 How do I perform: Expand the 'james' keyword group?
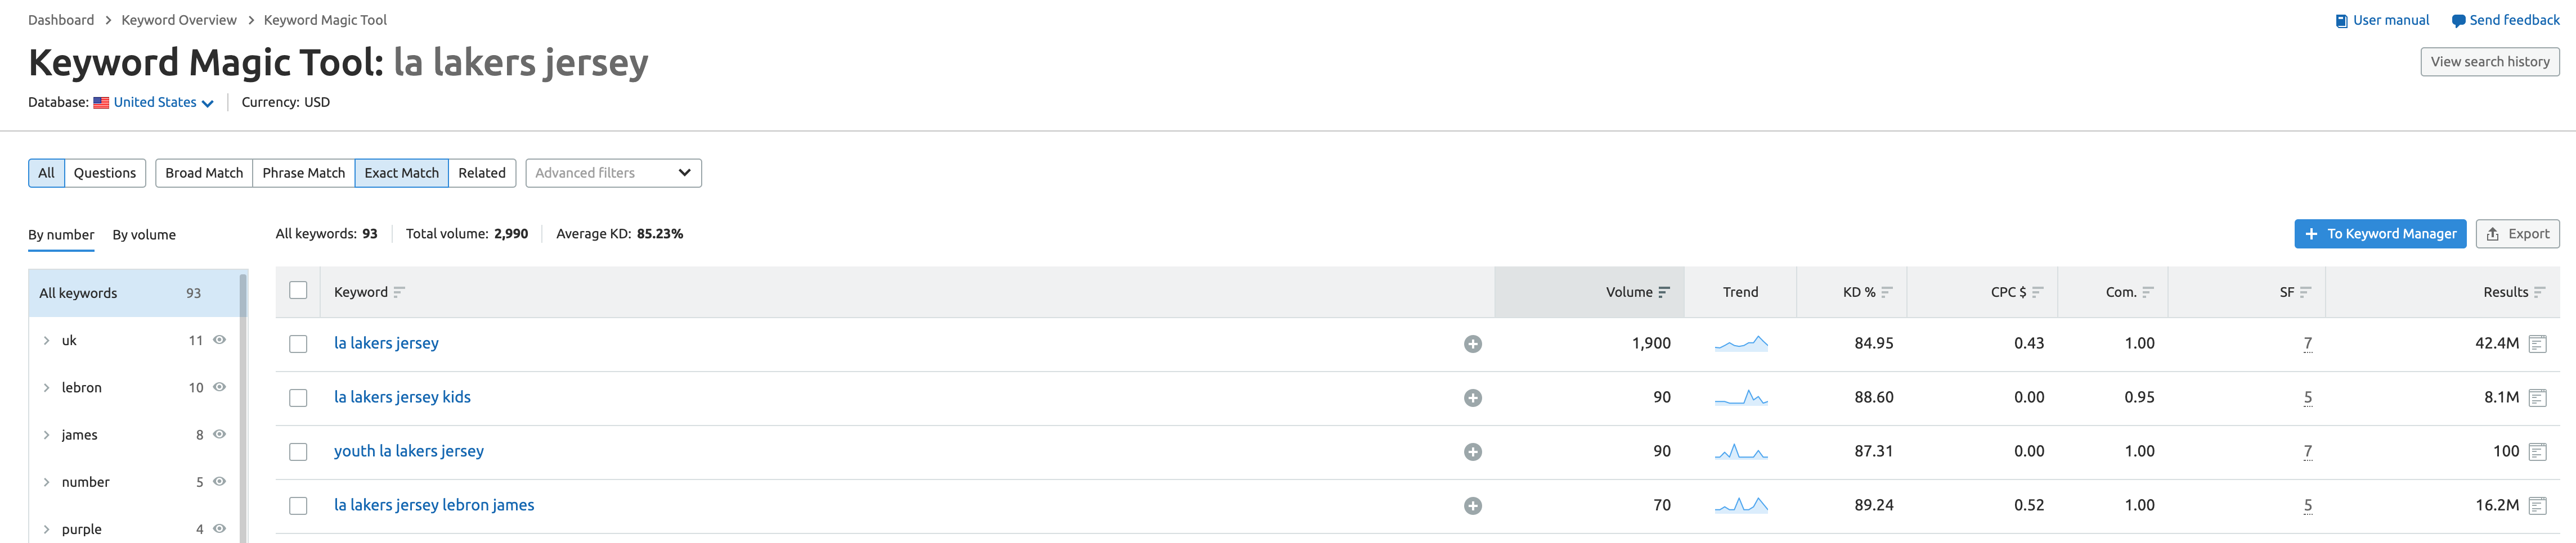coord(46,435)
